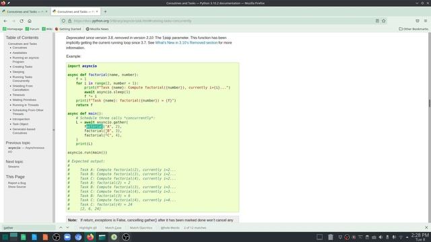
Task: Jump to next find match
Action: coord(67,228)
